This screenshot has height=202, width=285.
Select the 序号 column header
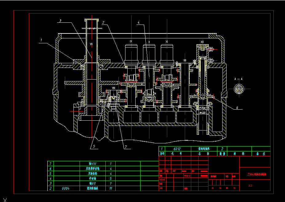coord(162,154)
